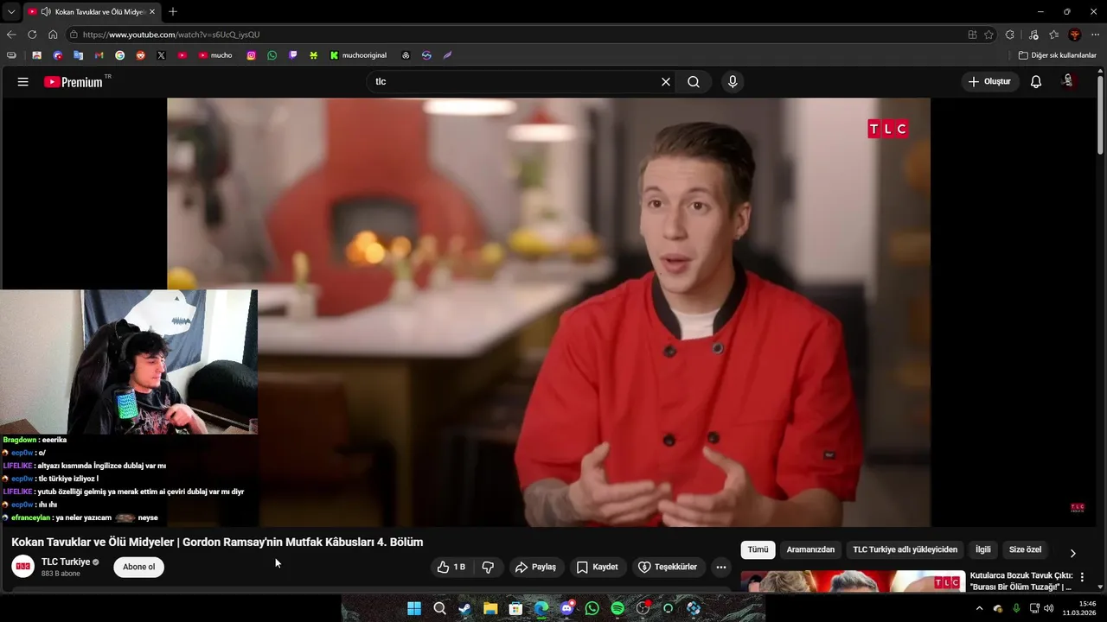Open File Explorer from taskbar
This screenshot has height=622, width=1107.
[x=490, y=608]
